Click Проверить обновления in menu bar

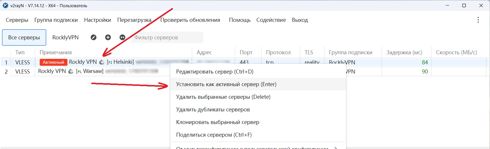[190, 20]
